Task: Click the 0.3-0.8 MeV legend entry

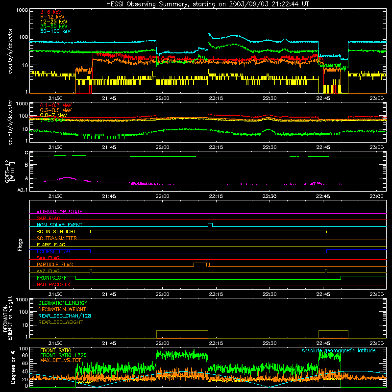Action: tap(56, 110)
